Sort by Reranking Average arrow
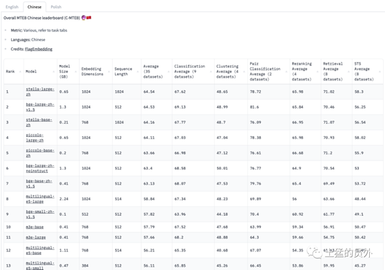 318,72
